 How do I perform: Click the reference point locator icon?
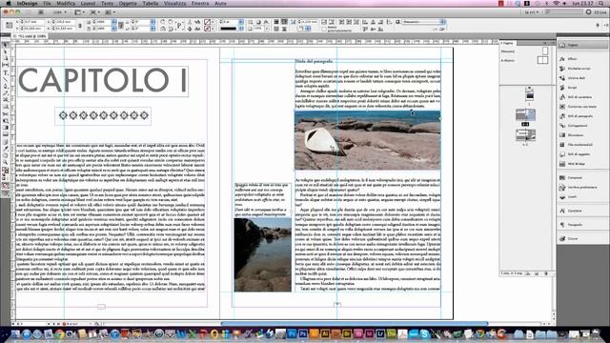click(x=9, y=26)
